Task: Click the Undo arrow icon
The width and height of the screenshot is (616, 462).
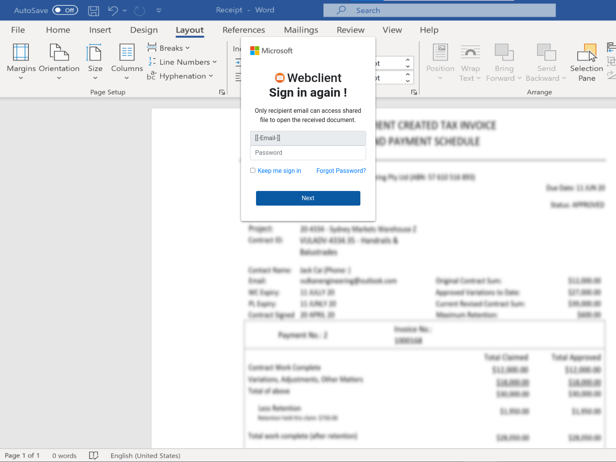Action: pos(113,10)
